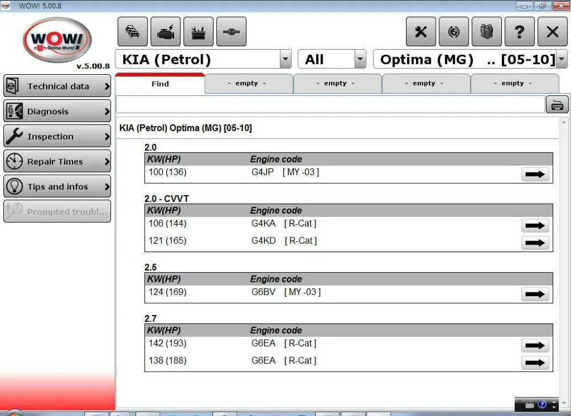Click the v.5.00.8 version label
571x416 pixels.
click(93, 66)
